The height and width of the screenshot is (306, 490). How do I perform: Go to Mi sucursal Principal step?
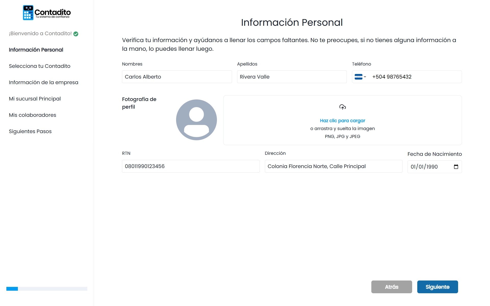[x=35, y=99]
